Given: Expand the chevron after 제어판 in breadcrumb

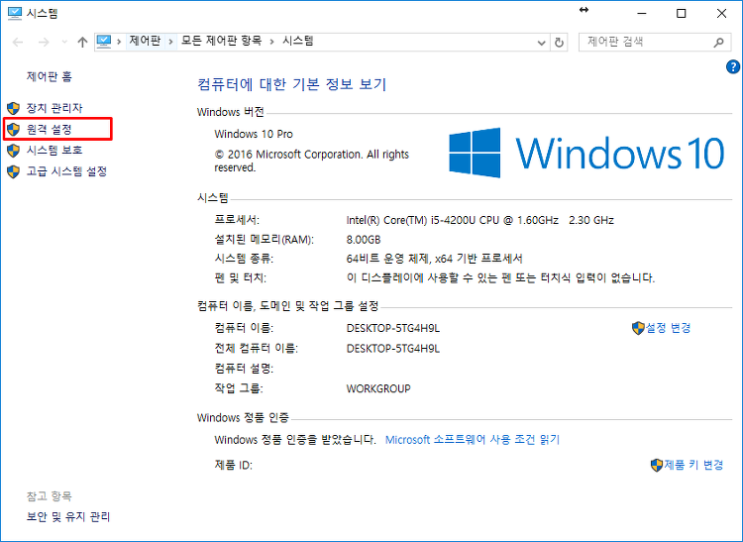Looking at the screenshot, I should click(170, 42).
